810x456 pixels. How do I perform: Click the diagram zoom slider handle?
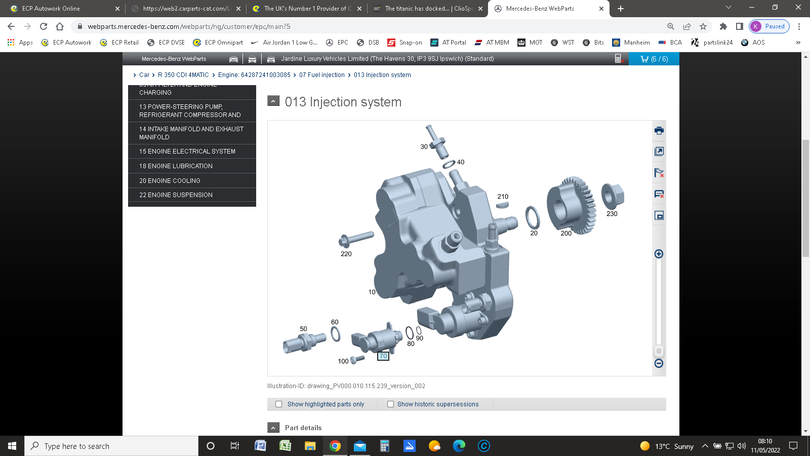click(x=659, y=351)
